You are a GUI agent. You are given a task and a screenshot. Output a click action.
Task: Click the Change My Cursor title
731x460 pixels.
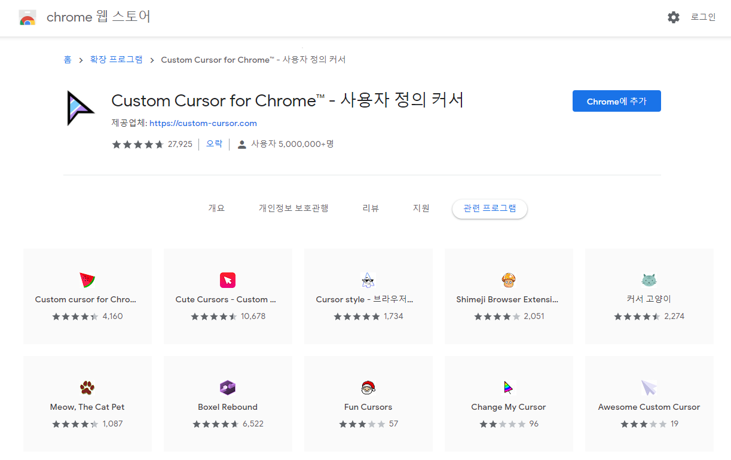click(x=509, y=407)
